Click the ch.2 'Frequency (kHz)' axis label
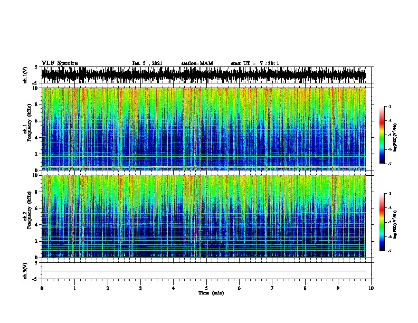Viewport: 418px width, 323px height. (30, 210)
